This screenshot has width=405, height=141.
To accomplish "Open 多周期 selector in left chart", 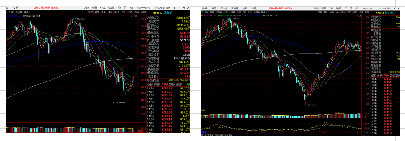I will coord(19,12).
